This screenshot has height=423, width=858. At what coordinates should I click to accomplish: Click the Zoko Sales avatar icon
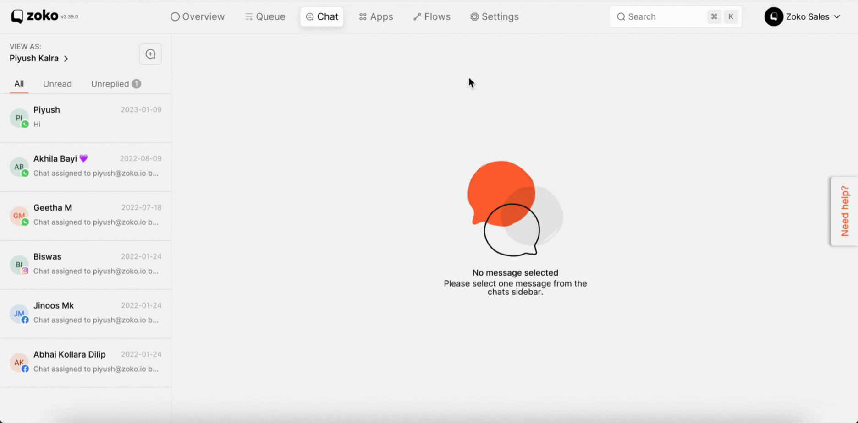[x=774, y=16]
